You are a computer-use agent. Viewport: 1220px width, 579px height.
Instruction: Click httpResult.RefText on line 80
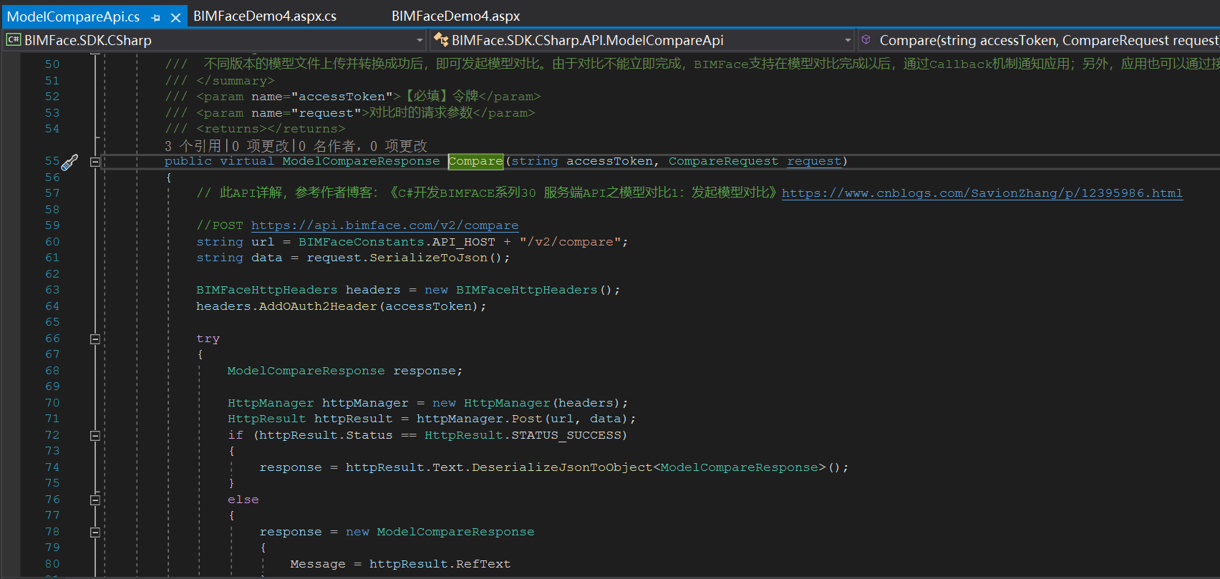tap(440, 564)
